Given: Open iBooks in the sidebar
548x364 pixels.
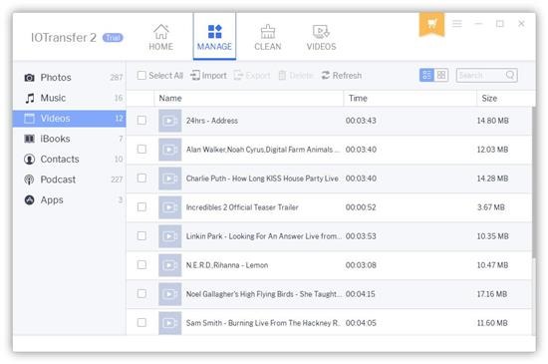Looking at the screenshot, I should tap(69, 139).
